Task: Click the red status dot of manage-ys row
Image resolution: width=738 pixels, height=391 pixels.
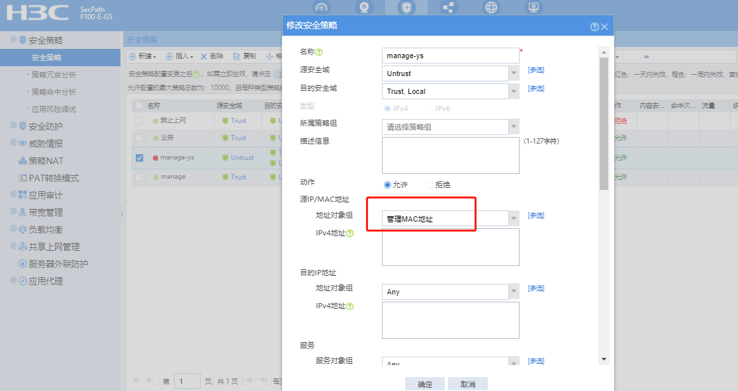Action: click(156, 158)
